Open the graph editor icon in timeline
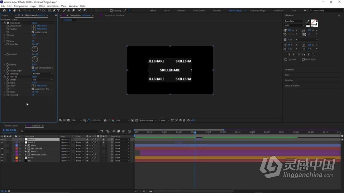Image resolution: width=344 pixels, height=193 pixels. (x=129, y=131)
